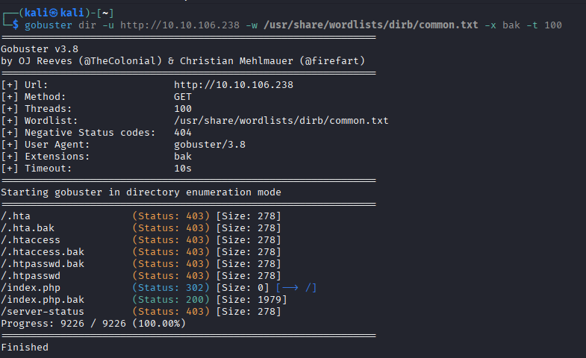The width and height of the screenshot is (586, 358).
Task: Select the /server-status result entry
Action: tap(42, 311)
